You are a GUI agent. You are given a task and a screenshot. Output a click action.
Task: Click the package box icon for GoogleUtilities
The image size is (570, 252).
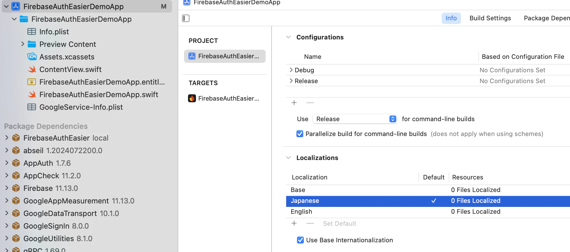coord(16,239)
